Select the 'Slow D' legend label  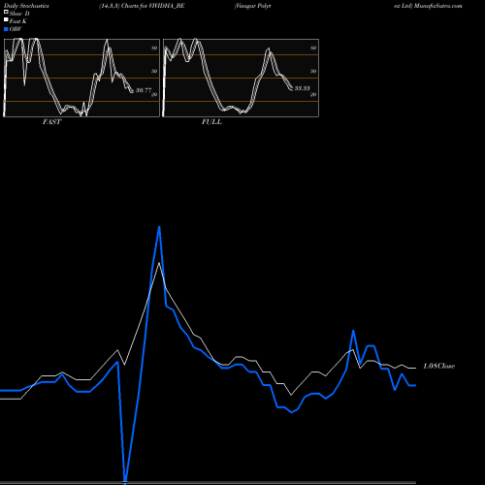click(x=19, y=14)
